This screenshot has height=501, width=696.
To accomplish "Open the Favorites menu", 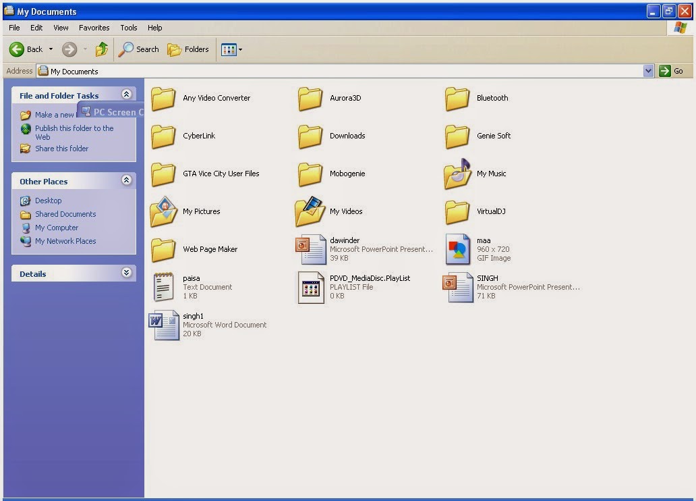I will pyautogui.click(x=94, y=28).
